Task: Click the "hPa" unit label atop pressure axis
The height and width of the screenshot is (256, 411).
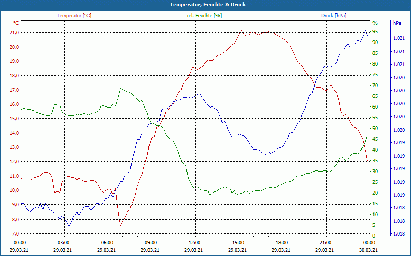Action: 397,23
